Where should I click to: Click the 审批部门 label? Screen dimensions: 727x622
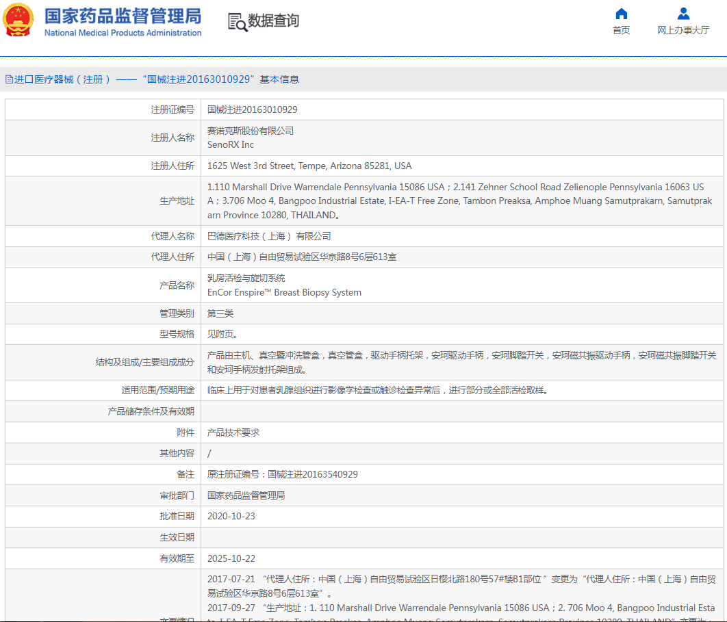point(177,496)
